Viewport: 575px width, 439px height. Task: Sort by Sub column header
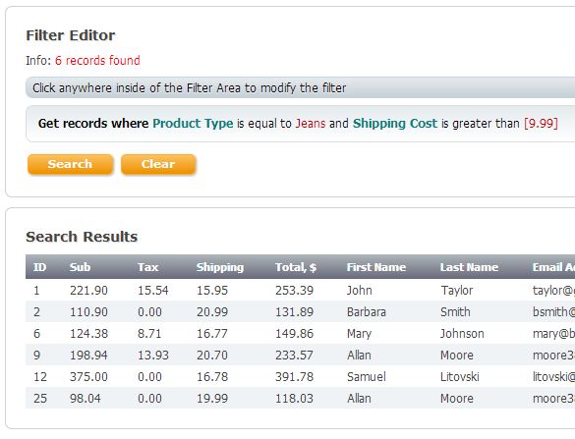point(80,267)
